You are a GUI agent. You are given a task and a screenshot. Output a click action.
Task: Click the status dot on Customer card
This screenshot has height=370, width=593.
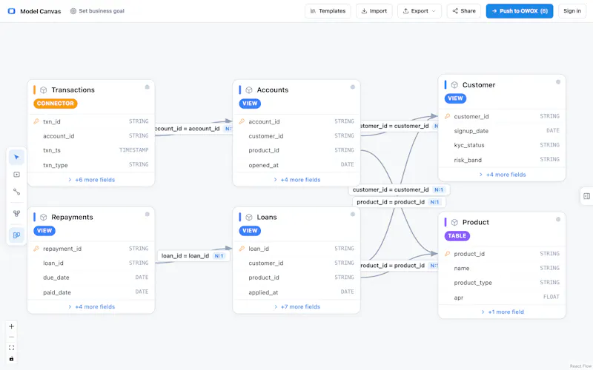558,82
